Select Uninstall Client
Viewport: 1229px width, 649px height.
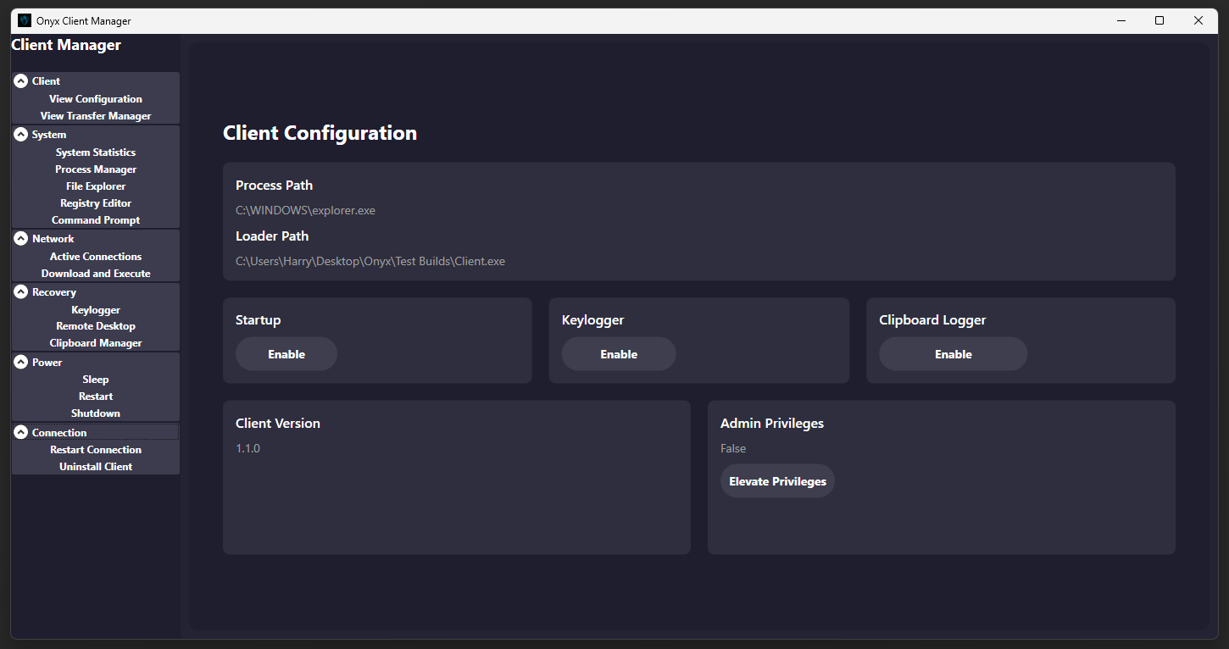(x=95, y=466)
